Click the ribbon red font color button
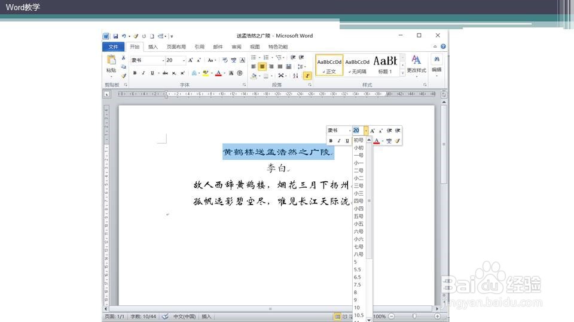This screenshot has width=574, height=322. coord(219,73)
